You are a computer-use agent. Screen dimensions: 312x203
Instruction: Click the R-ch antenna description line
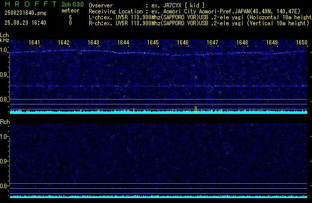click(199, 23)
